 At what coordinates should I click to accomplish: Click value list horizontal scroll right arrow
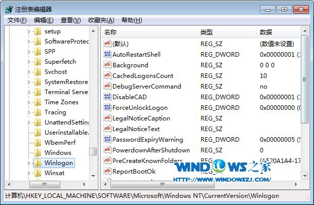(296, 184)
